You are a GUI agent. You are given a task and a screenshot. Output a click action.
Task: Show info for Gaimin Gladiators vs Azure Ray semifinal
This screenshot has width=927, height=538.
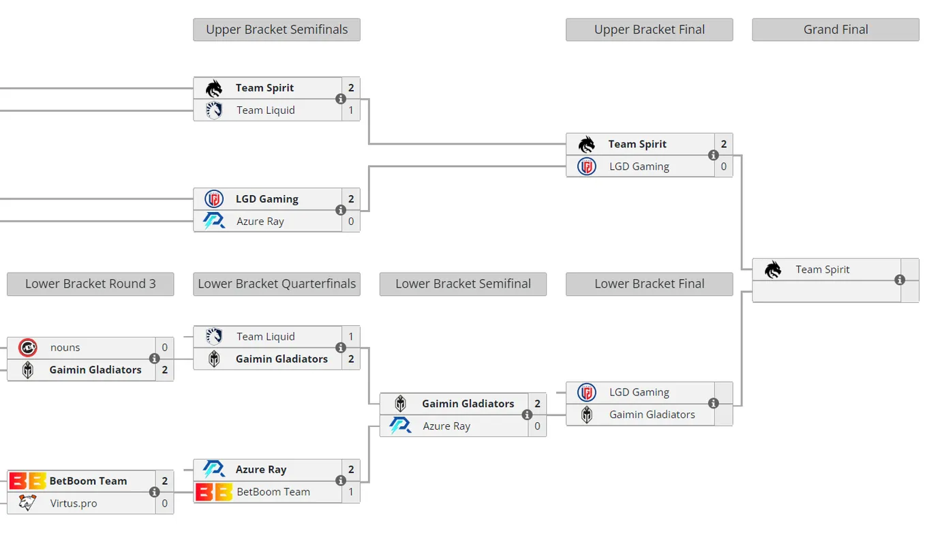527,415
